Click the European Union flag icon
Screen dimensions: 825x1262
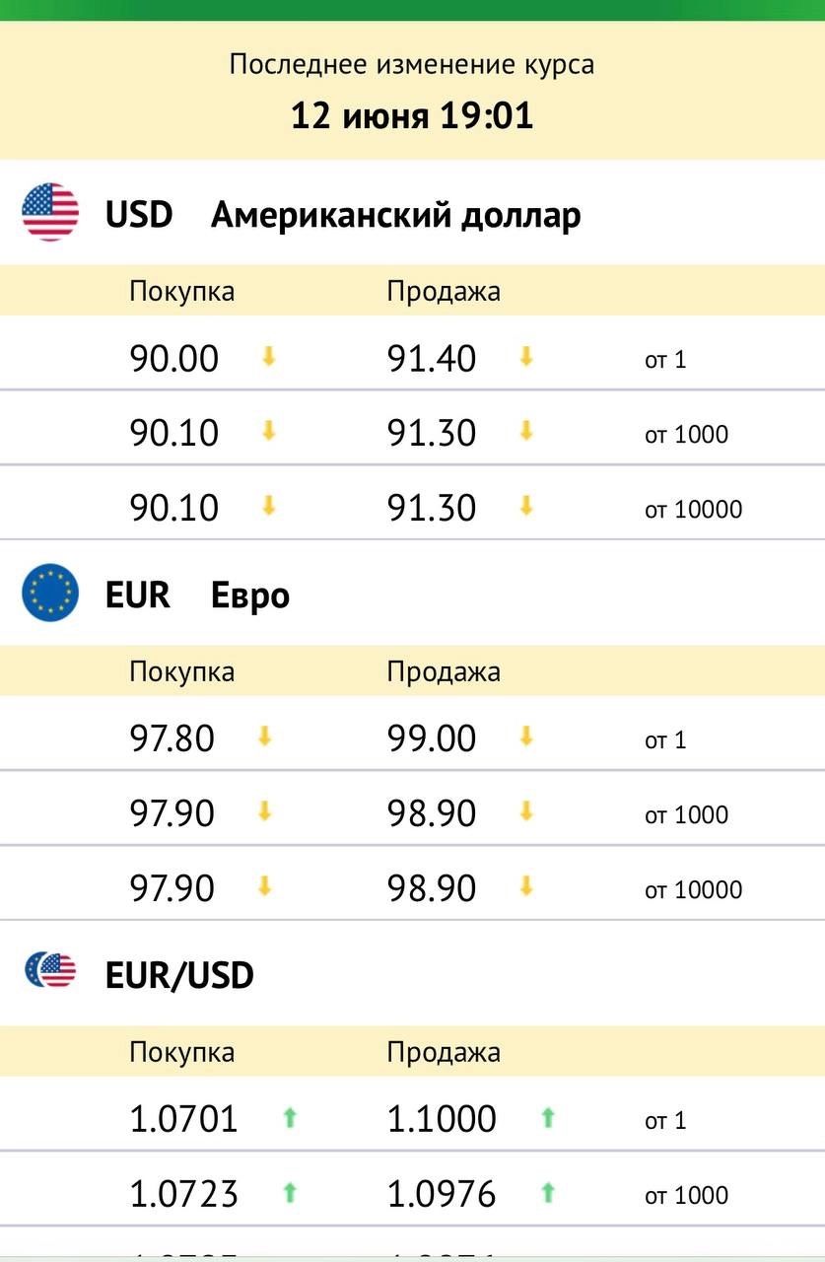tap(50, 593)
